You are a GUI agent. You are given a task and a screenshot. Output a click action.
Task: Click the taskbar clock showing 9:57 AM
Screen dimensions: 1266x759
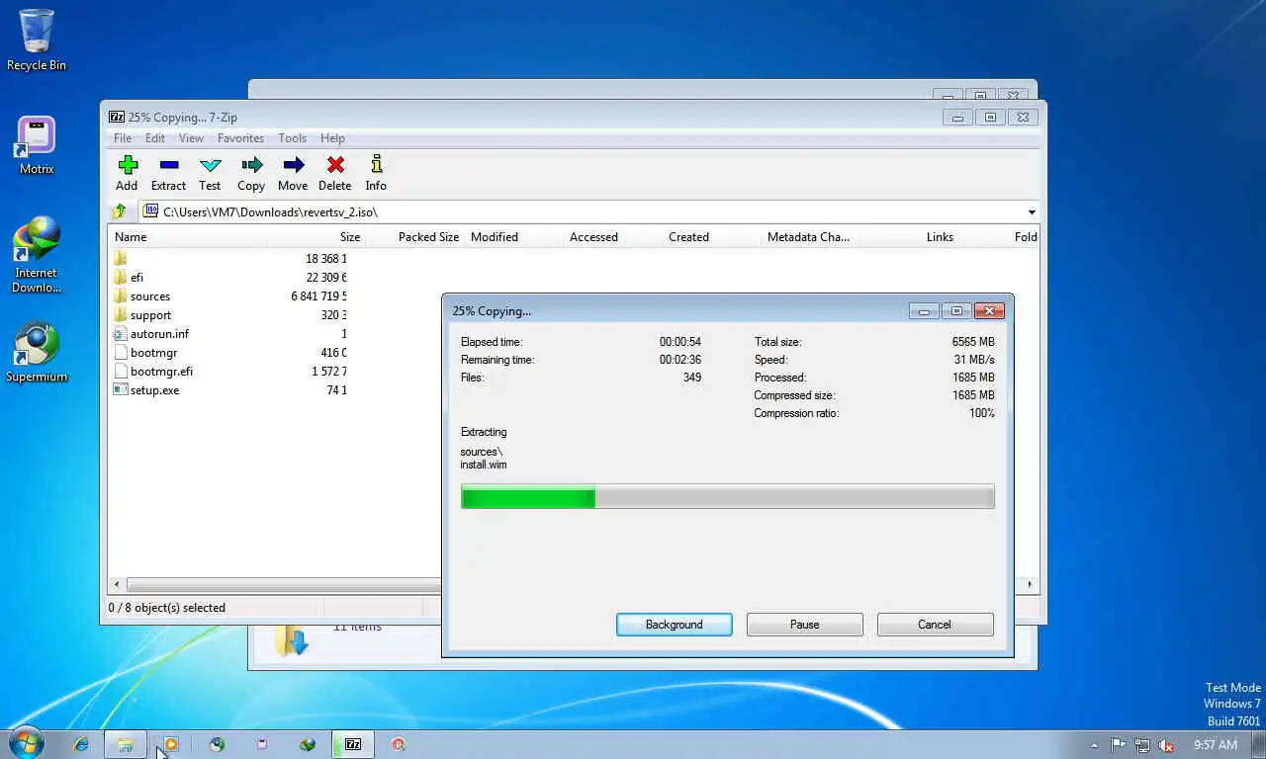click(x=1215, y=745)
